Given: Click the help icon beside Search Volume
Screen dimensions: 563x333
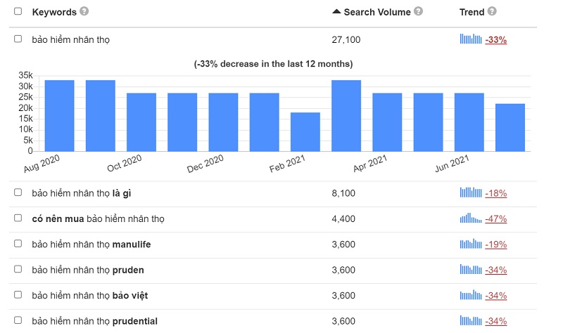Looking at the screenshot, I should (419, 12).
